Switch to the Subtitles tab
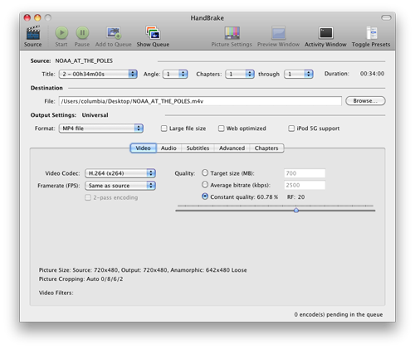415x349 pixels. point(198,148)
